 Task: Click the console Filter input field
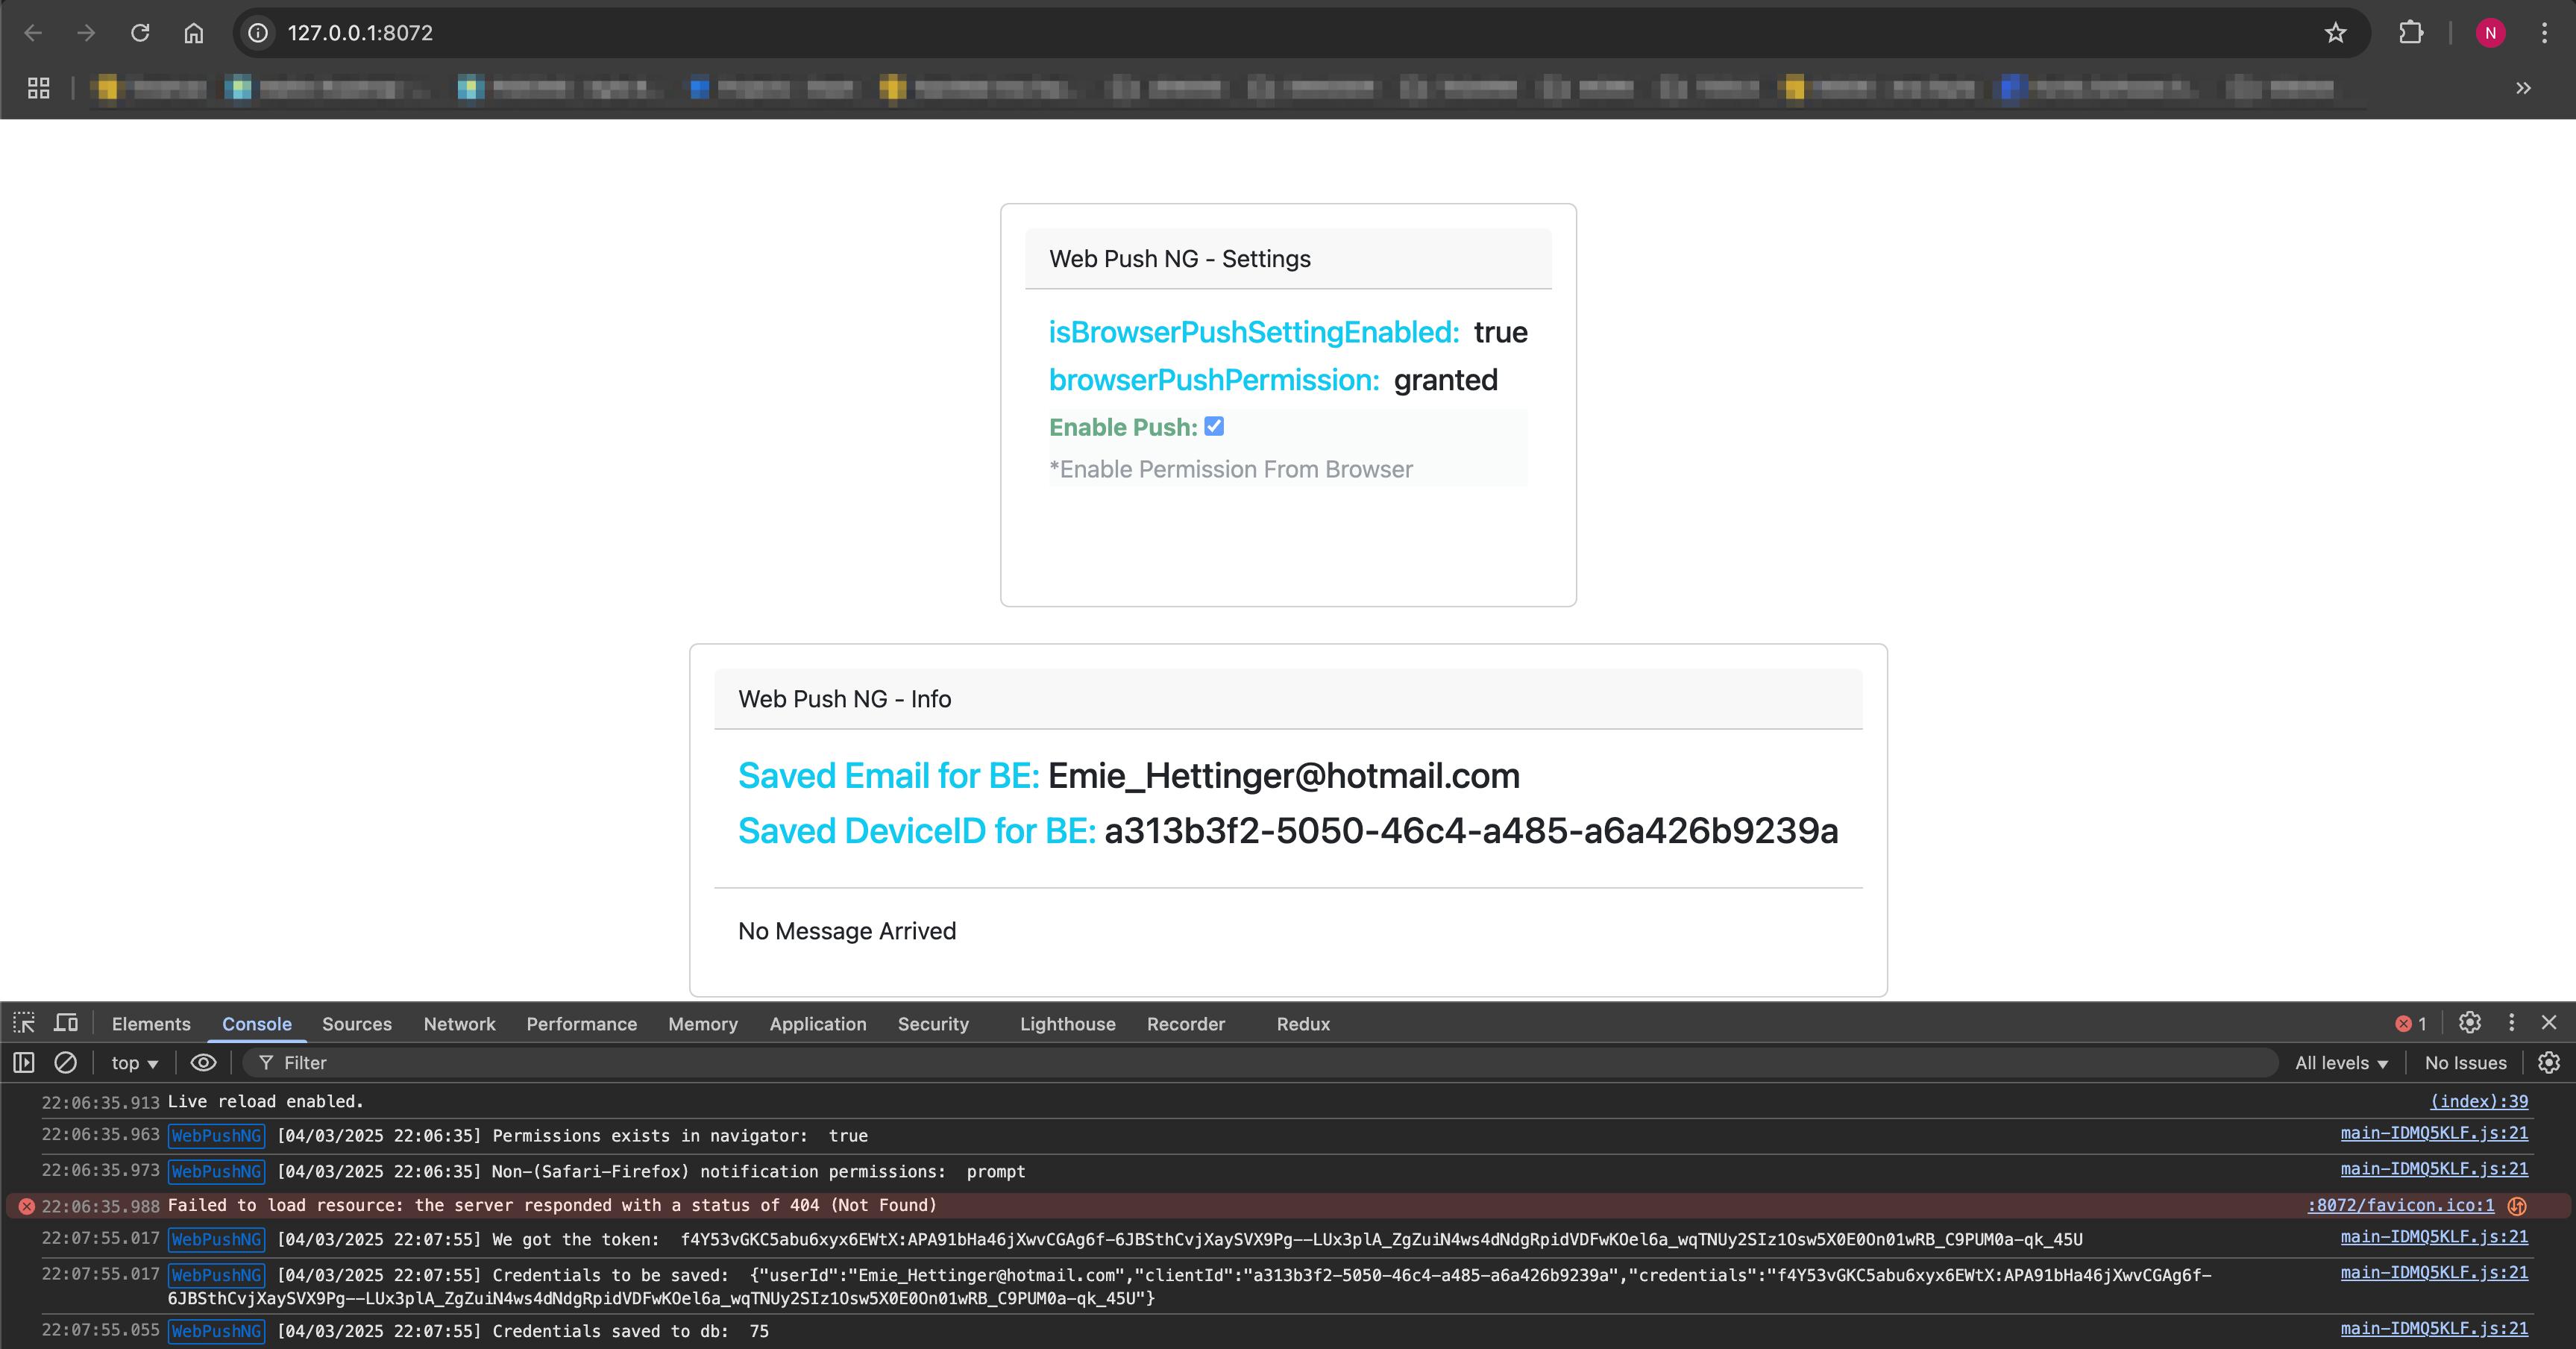1260,1062
